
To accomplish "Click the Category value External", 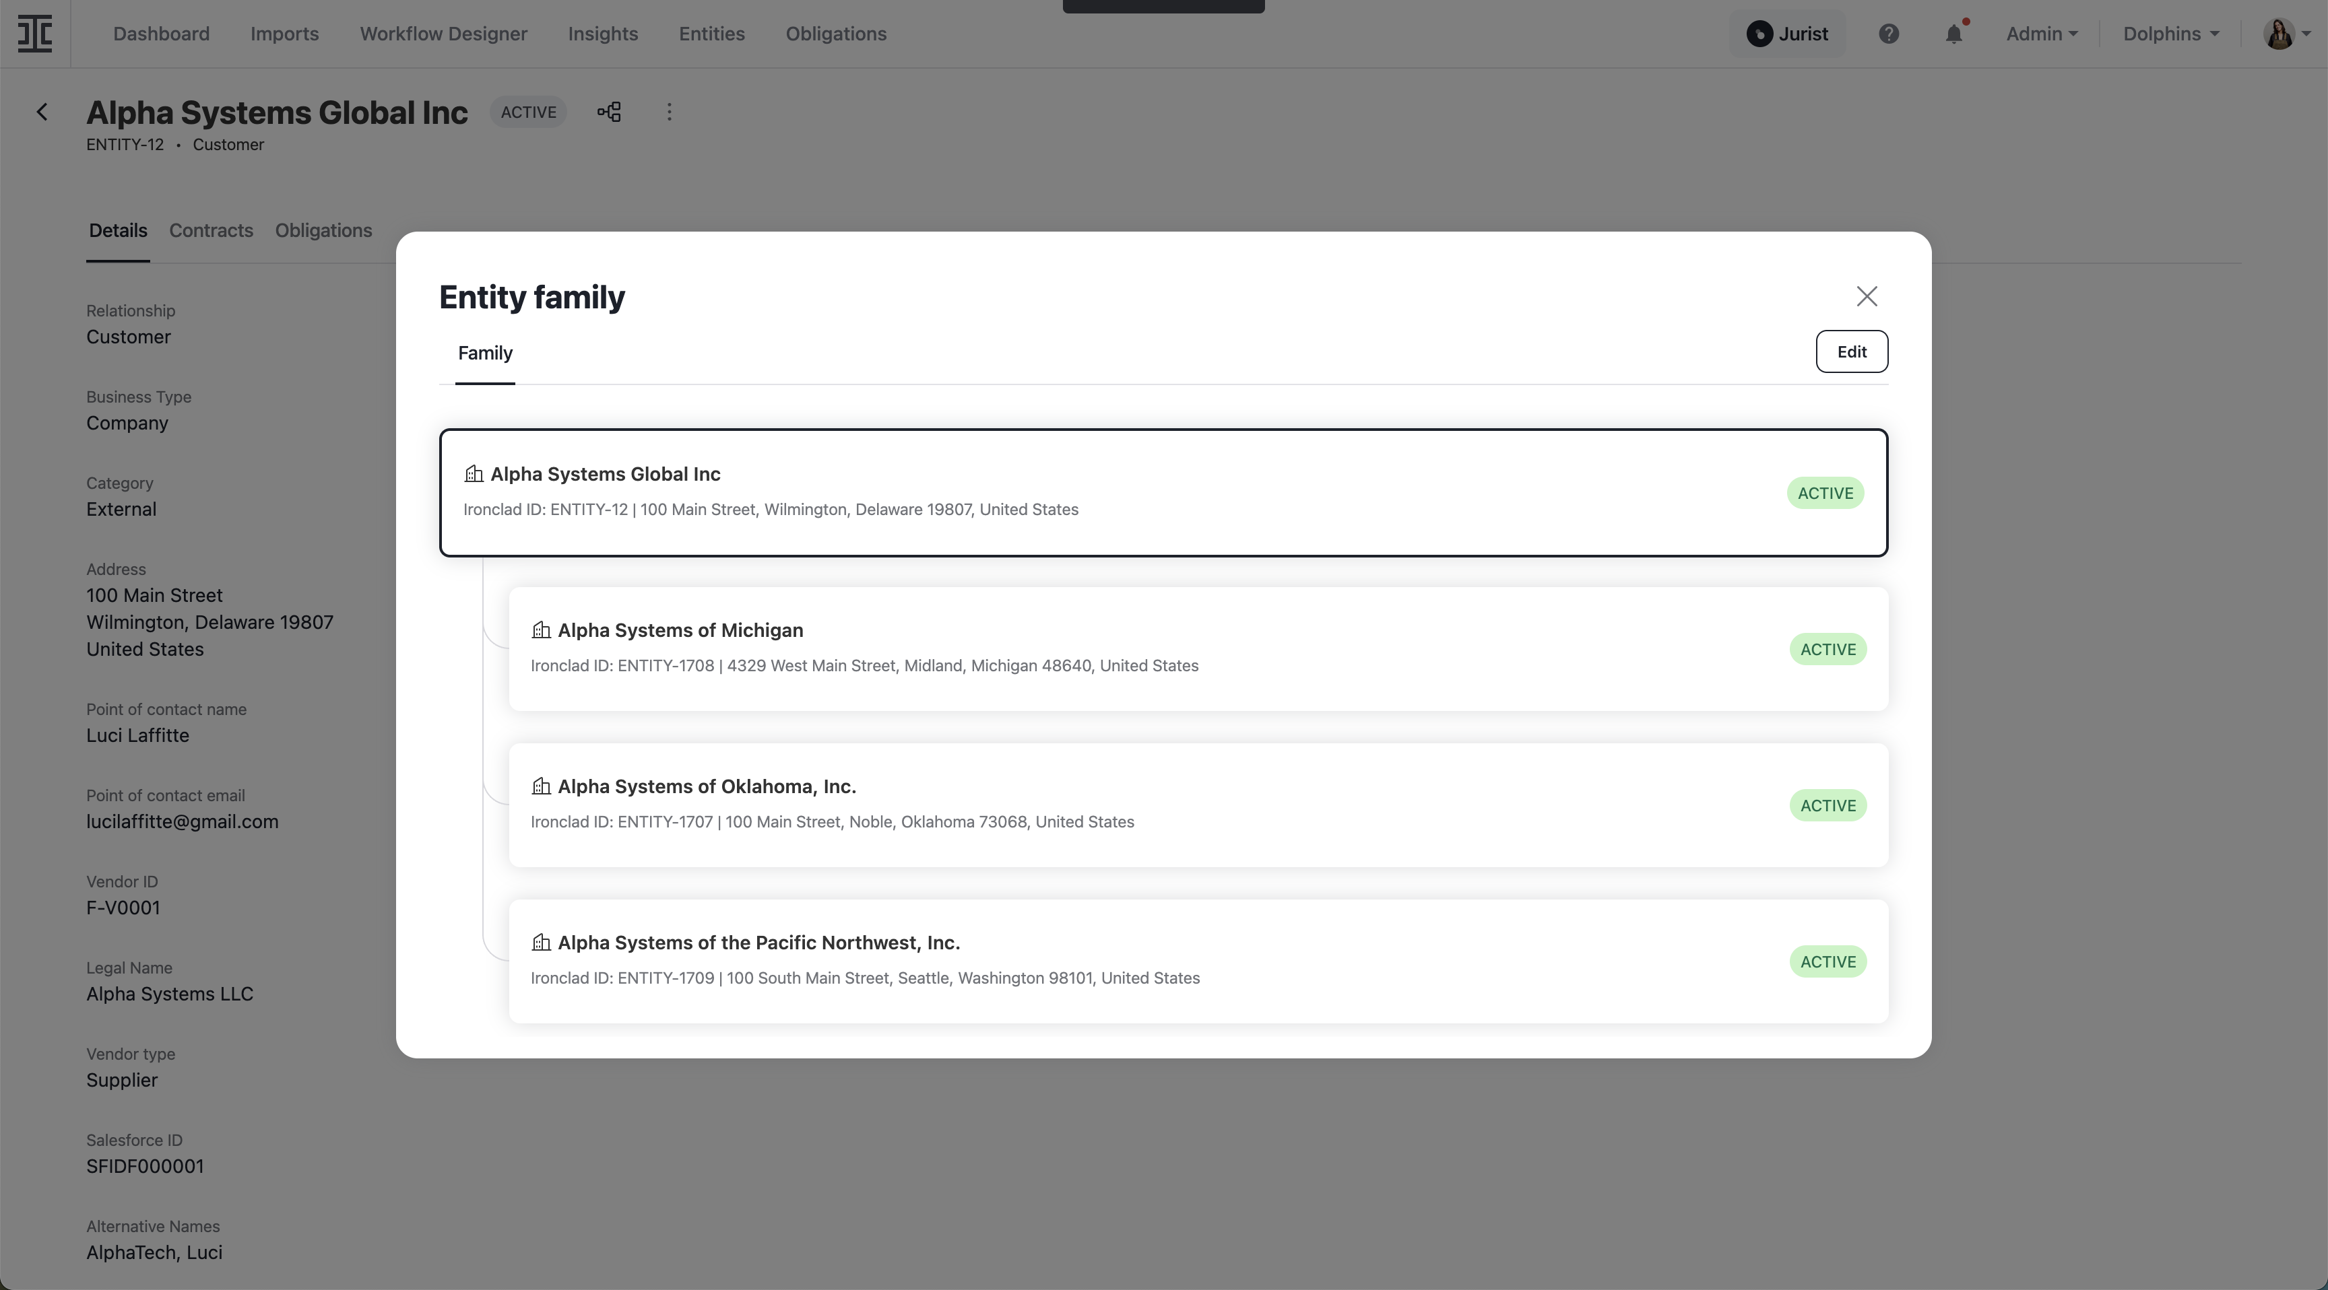I will (x=121, y=510).
